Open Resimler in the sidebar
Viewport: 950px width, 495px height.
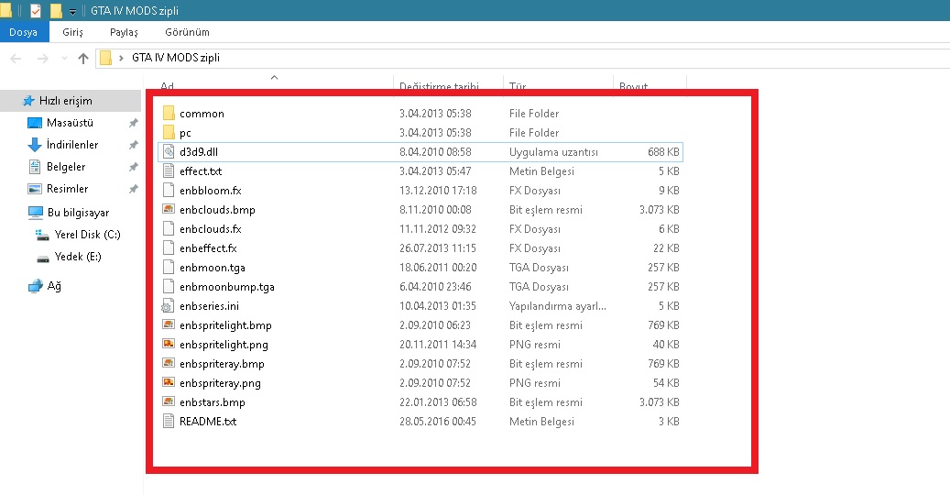point(67,189)
